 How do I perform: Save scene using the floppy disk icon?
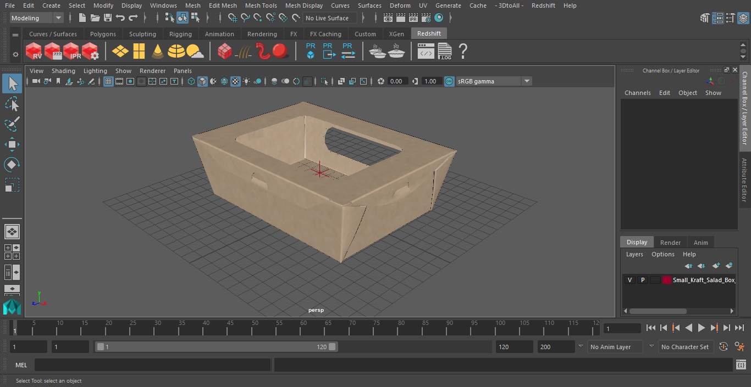[108, 18]
